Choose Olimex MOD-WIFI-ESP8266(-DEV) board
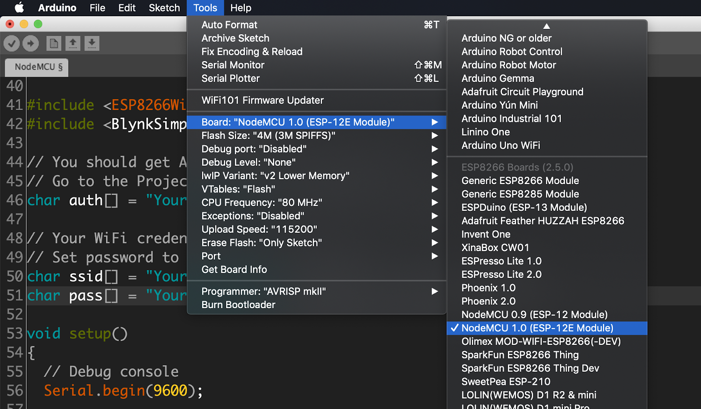The height and width of the screenshot is (409, 701). 547,341
